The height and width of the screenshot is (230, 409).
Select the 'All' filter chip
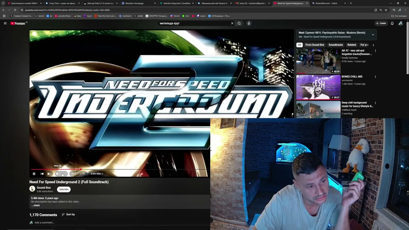299,45
